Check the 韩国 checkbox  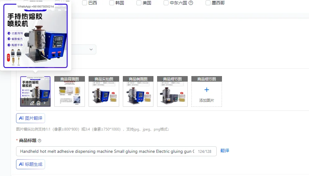click(112, 3)
